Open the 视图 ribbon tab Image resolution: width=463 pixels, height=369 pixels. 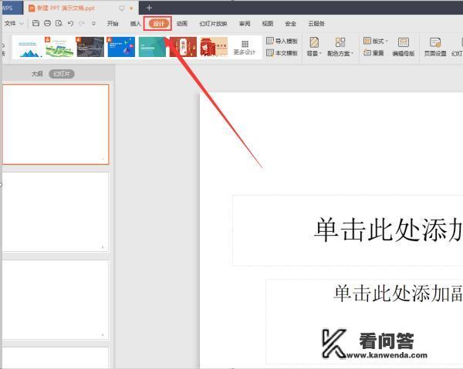[x=268, y=24]
